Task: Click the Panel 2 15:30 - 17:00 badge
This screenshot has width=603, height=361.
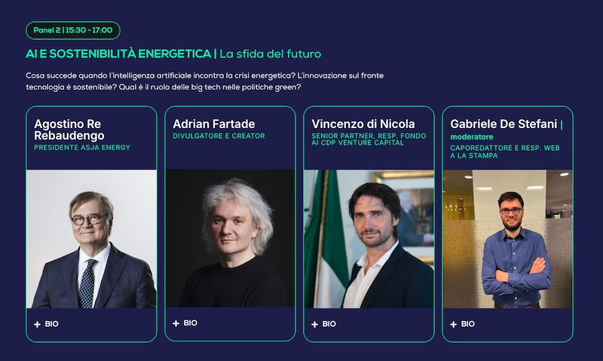Action: click(73, 30)
